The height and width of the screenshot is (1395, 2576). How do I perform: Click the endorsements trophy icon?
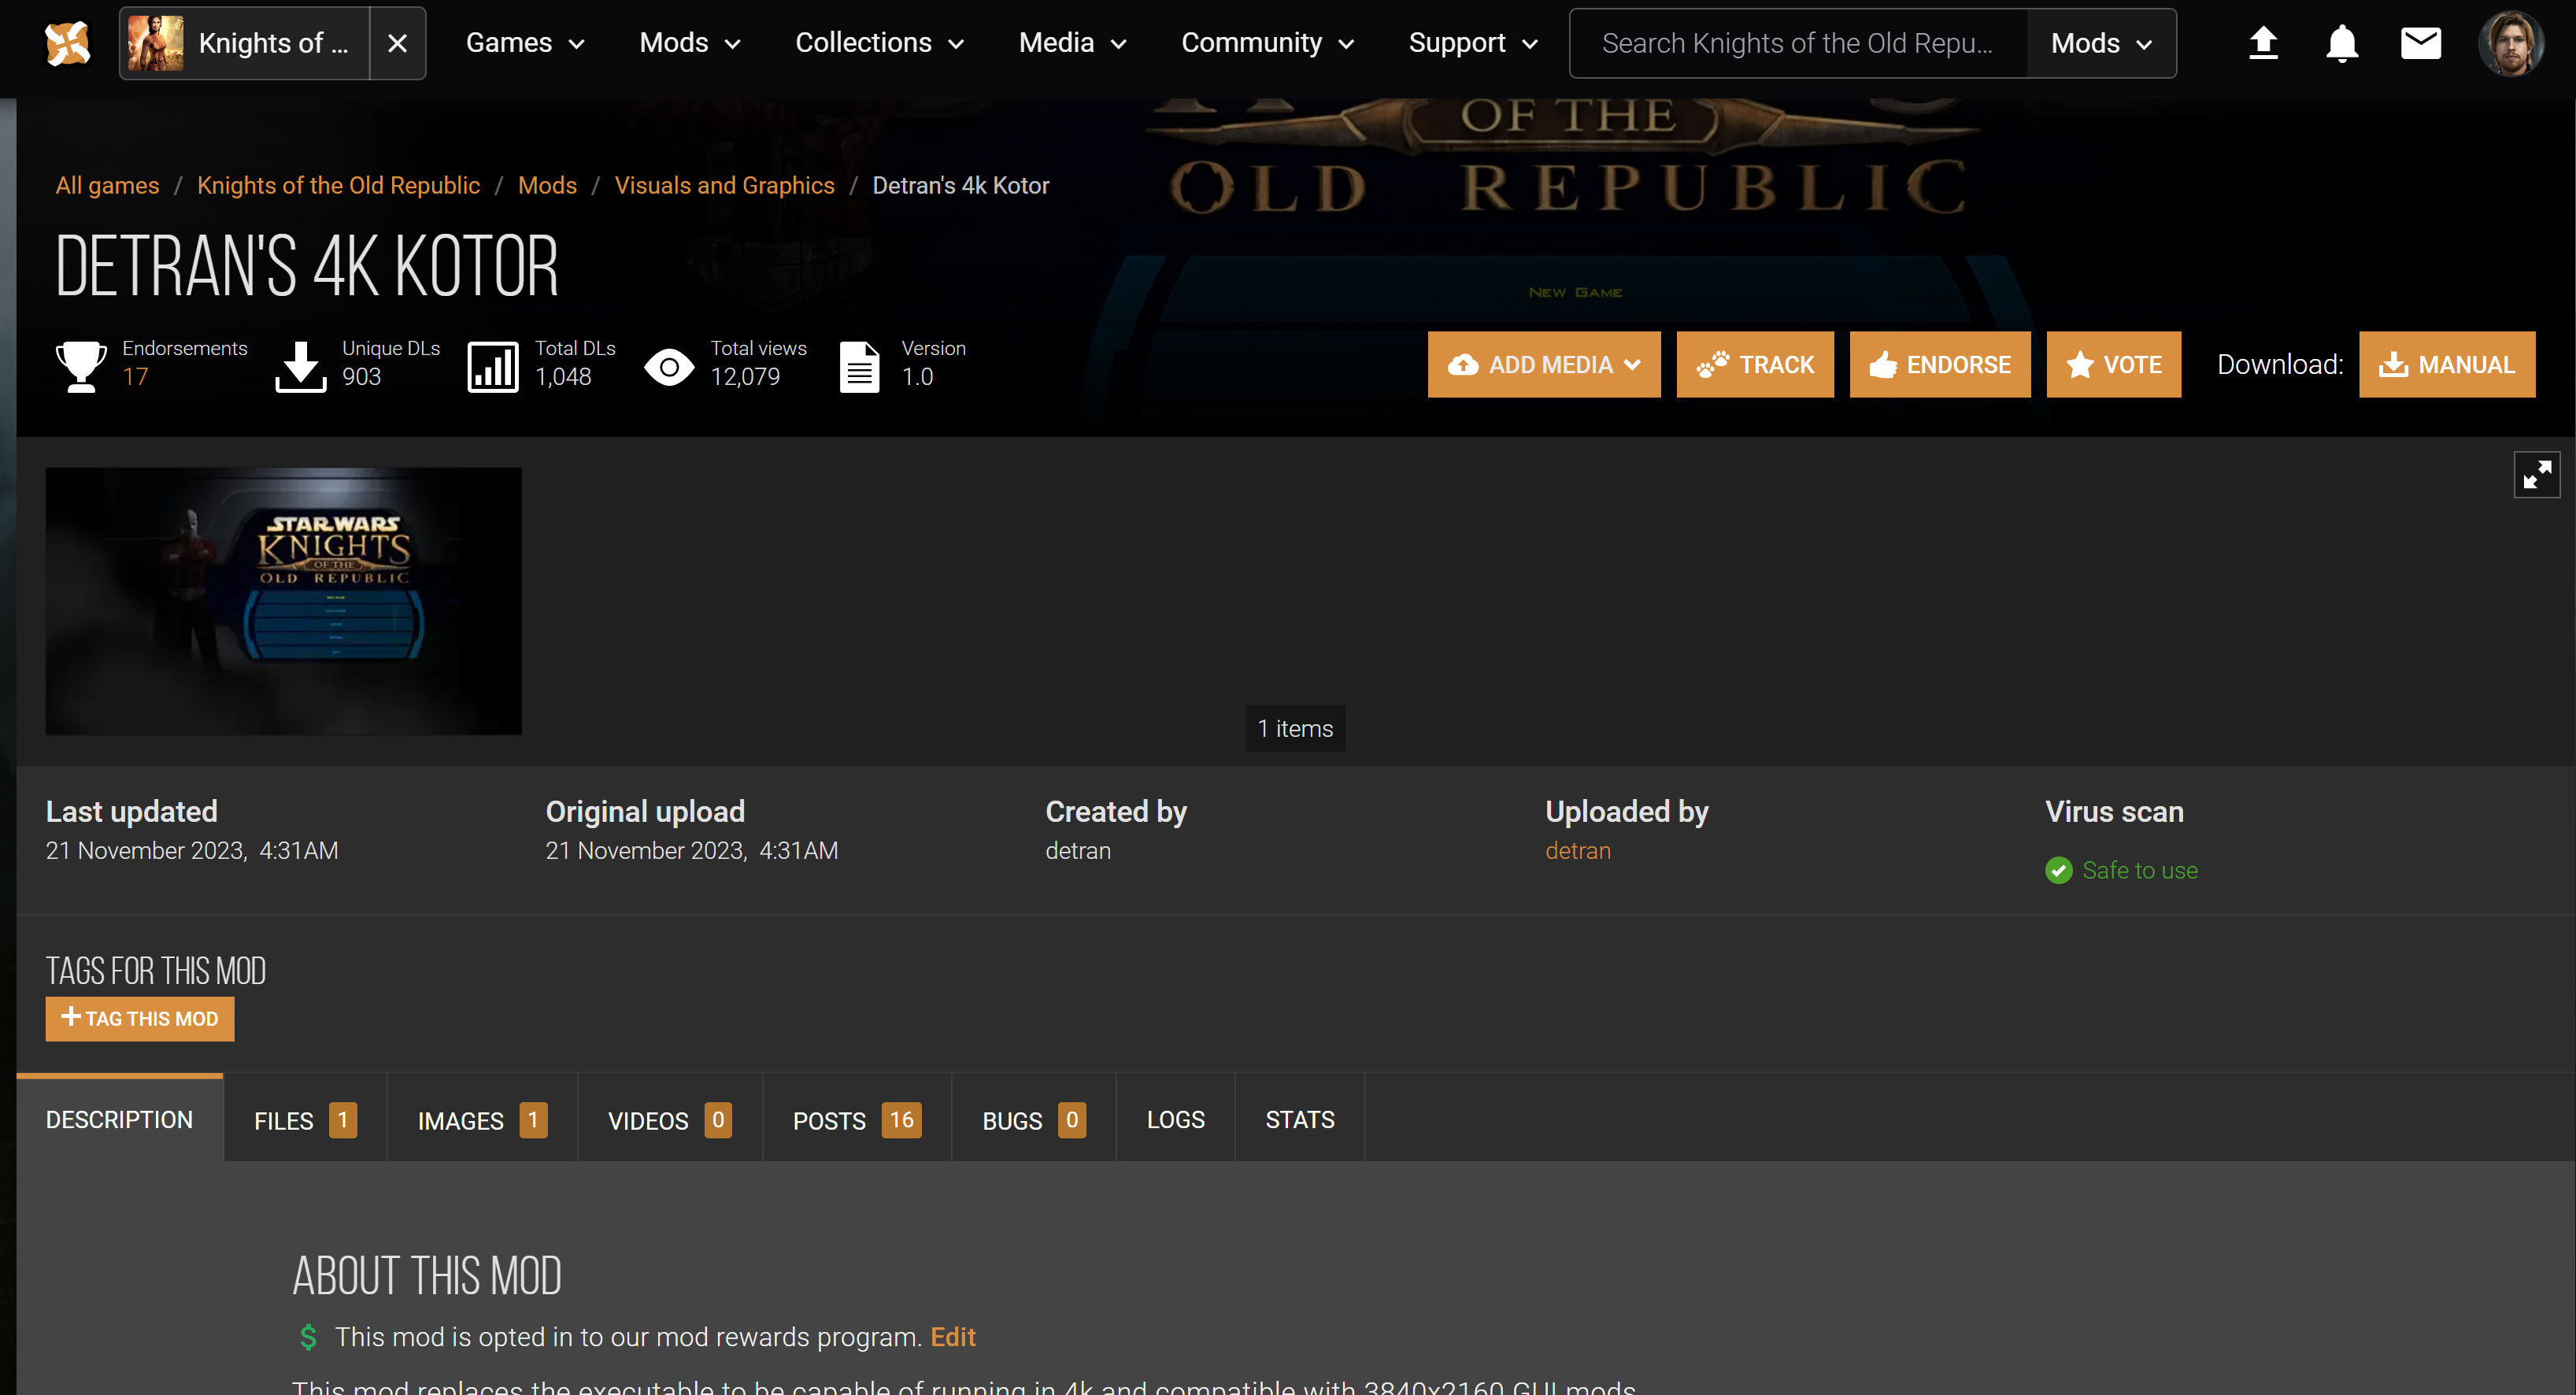pyautogui.click(x=81, y=366)
